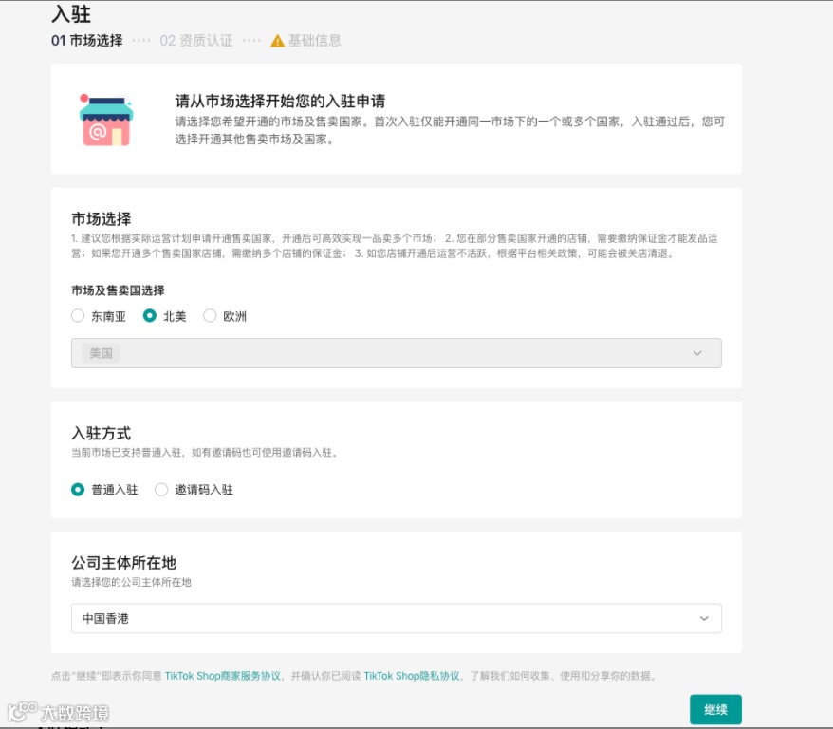The width and height of the screenshot is (833, 729).
Task: Open TikTok Shop商家服务协议 link
Action: pyautogui.click(x=223, y=676)
